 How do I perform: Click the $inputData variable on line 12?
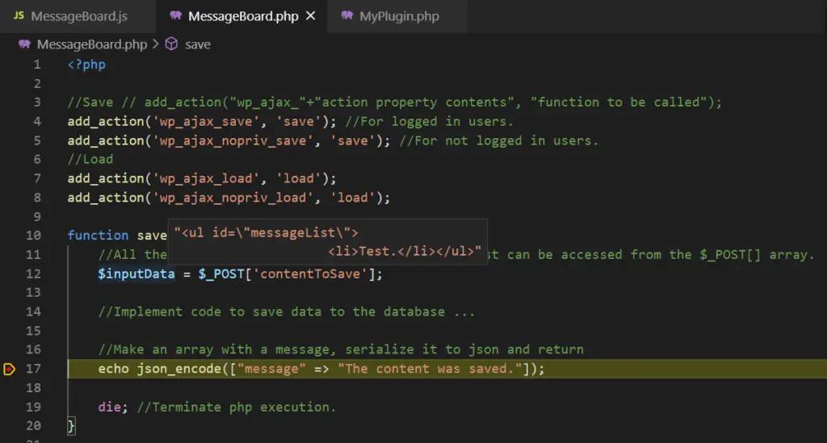136,274
